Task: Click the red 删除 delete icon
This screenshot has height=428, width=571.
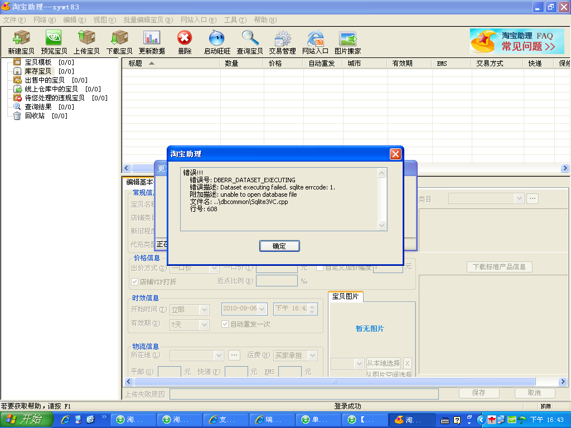Action: tap(185, 42)
